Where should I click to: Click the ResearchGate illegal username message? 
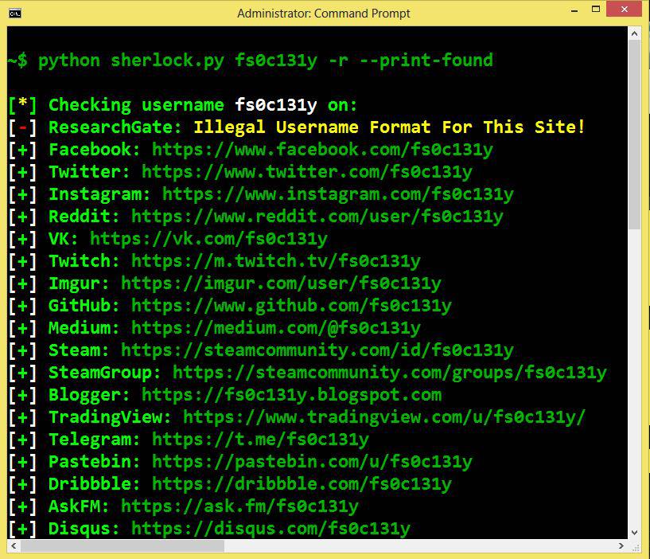(x=389, y=127)
